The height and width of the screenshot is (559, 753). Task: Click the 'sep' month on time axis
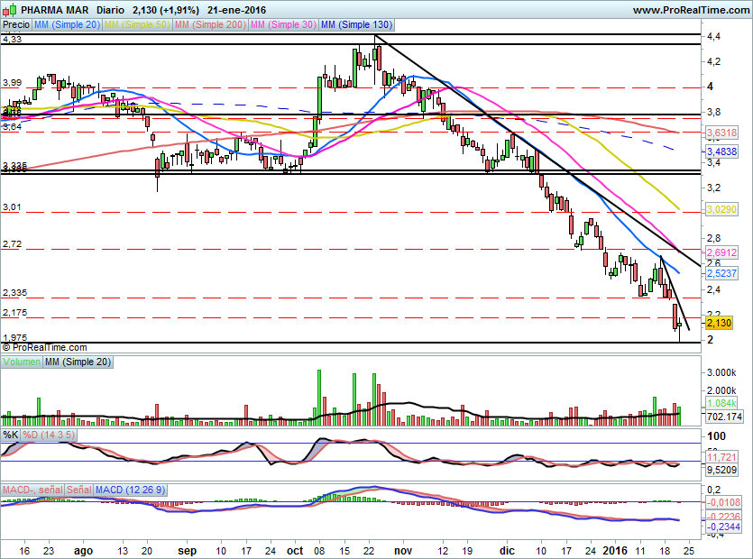click(187, 551)
